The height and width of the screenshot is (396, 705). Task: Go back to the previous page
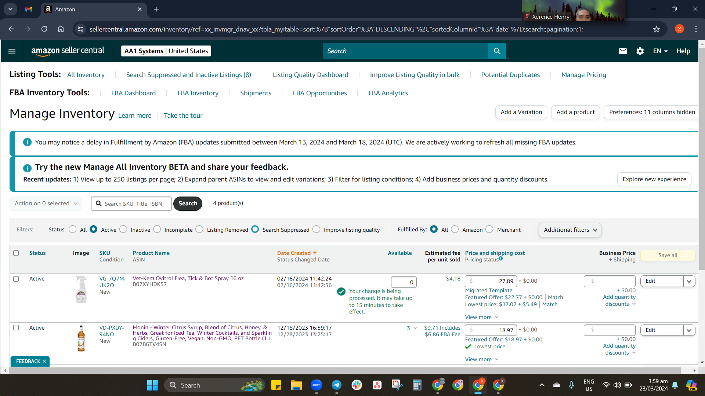(11, 29)
